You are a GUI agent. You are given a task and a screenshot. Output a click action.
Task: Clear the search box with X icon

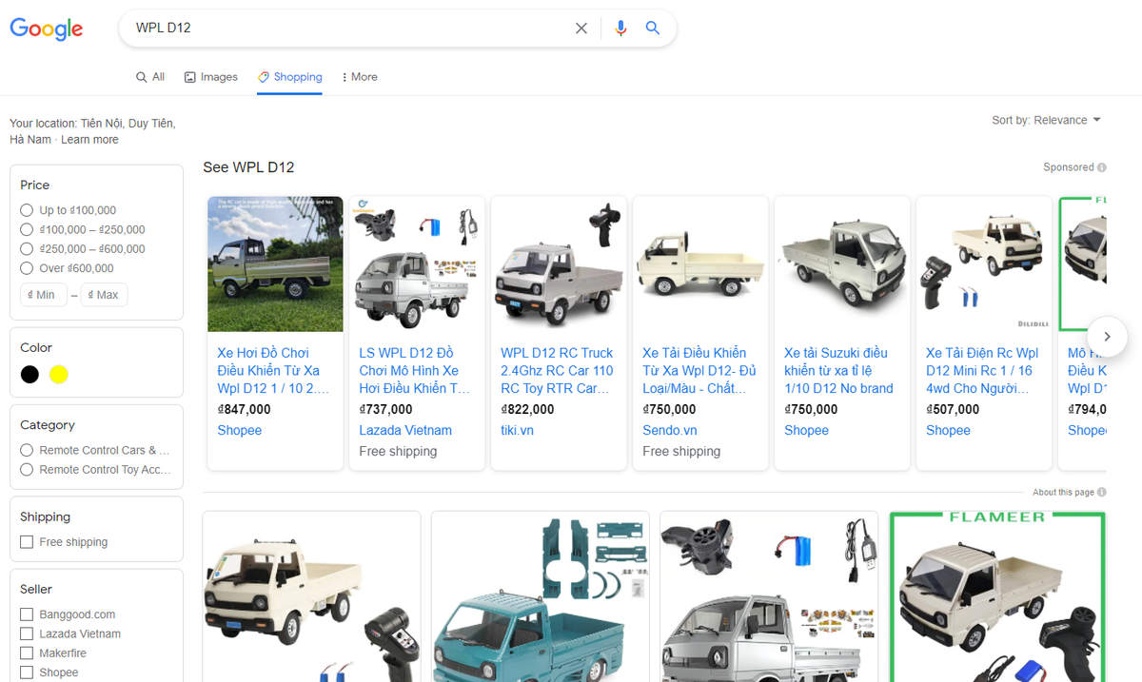click(x=581, y=29)
